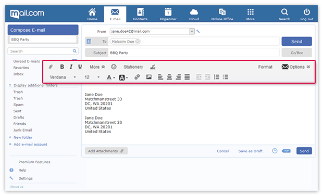The image size is (323, 196).
Task: Justify the text
Action: [x=187, y=77]
